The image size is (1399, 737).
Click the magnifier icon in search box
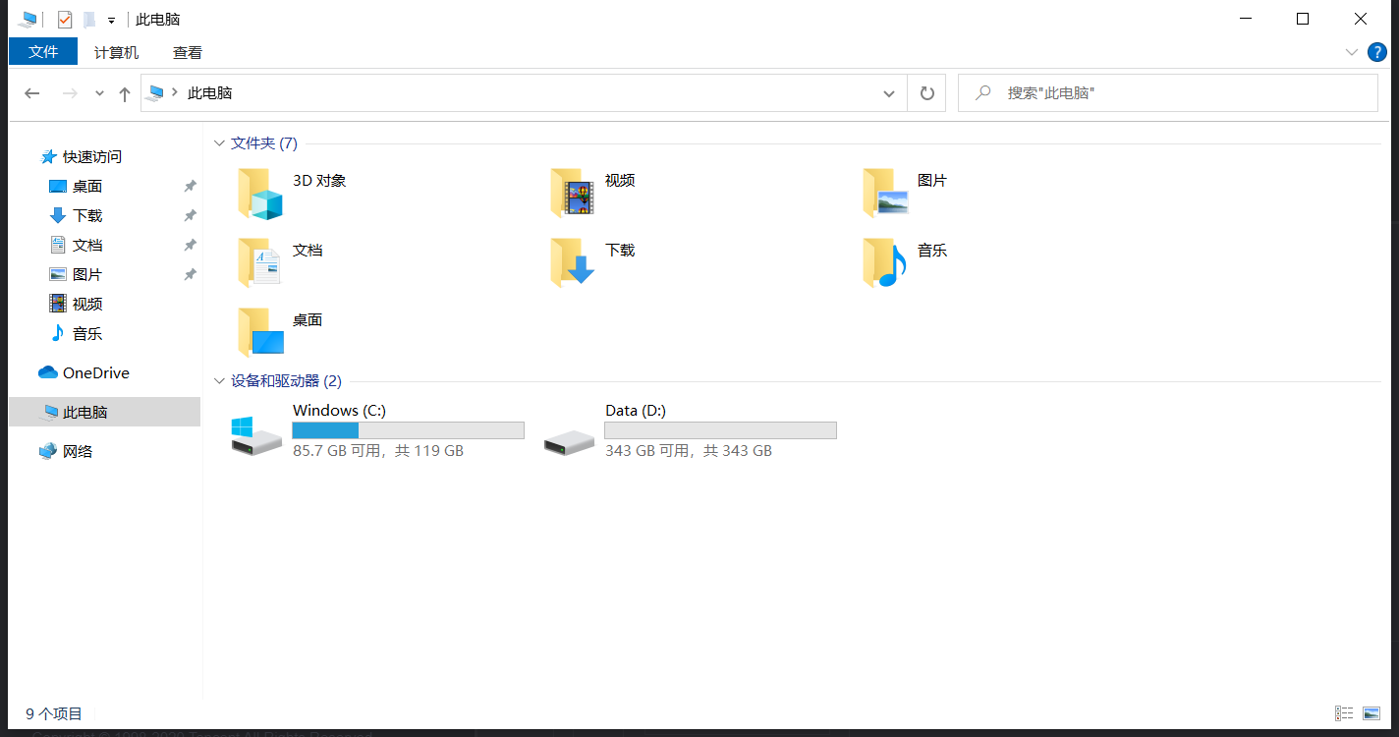[982, 92]
